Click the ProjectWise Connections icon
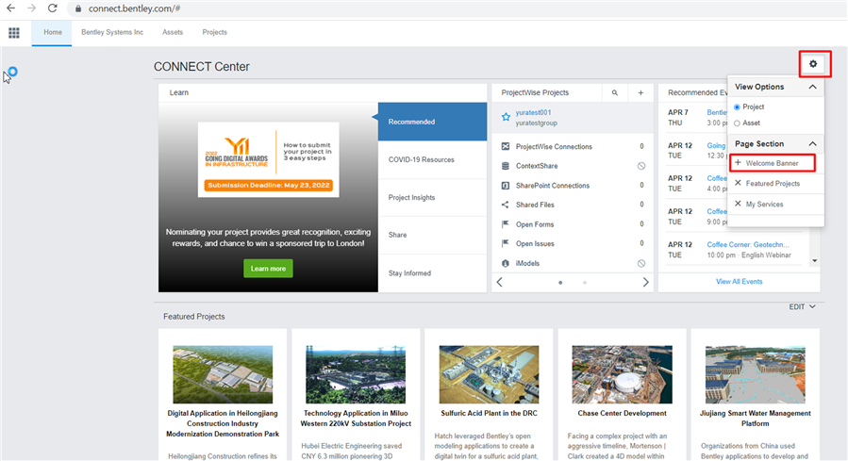848x461 pixels. tap(506, 146)
